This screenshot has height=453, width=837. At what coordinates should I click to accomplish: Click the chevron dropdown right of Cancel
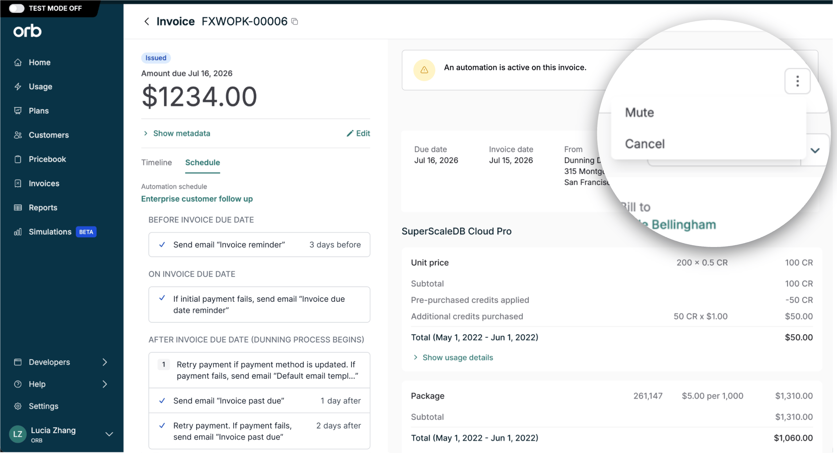[815, 150]
